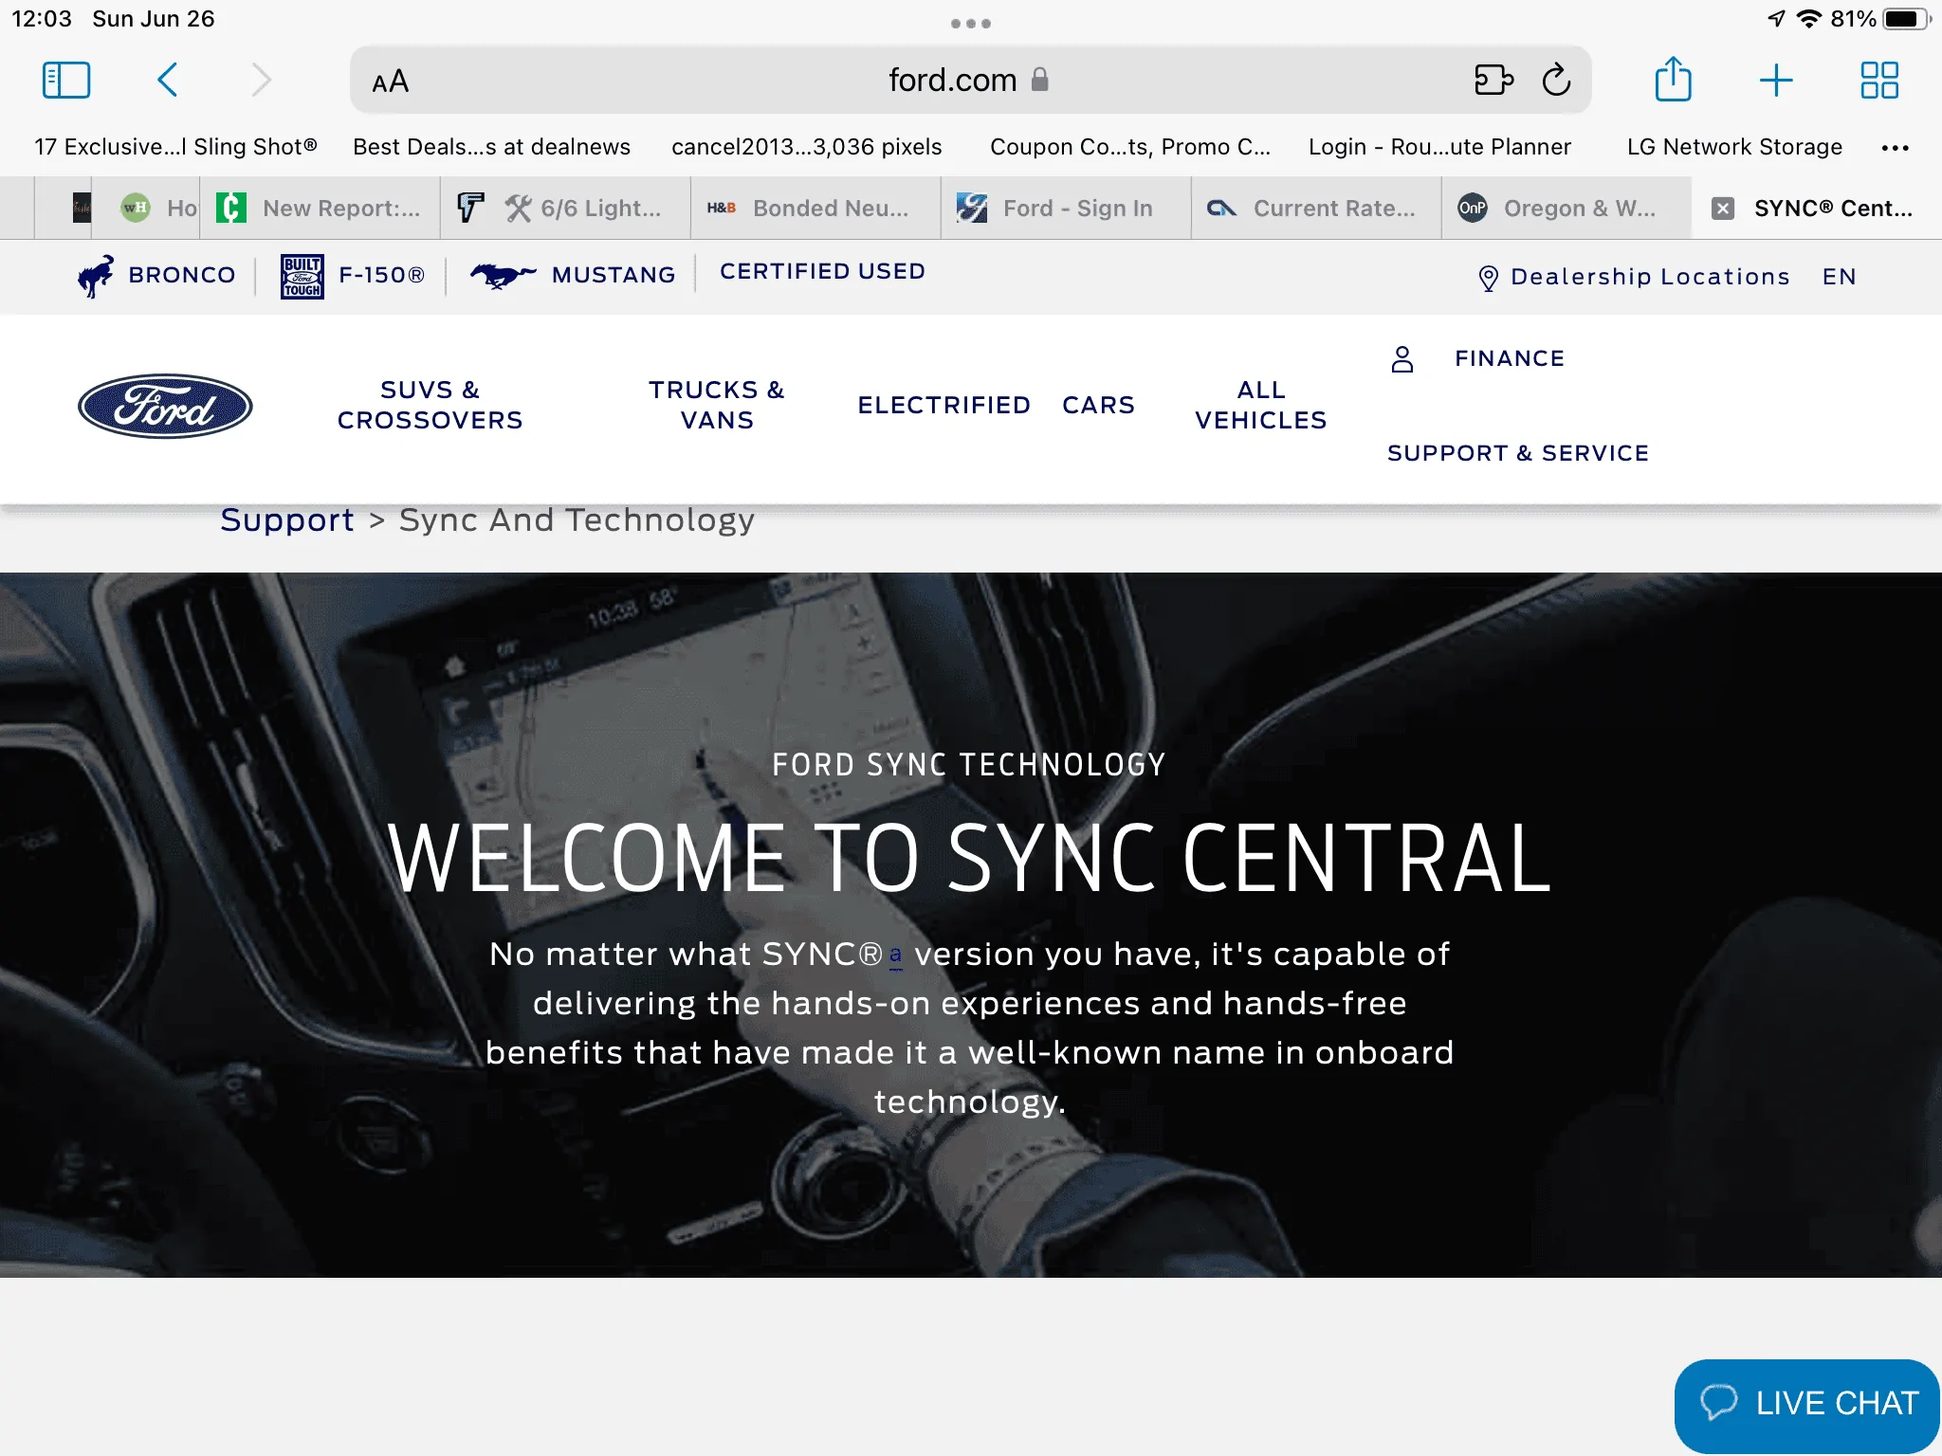Show the tab overview grid
This screenshot has width=1942, height=1456.
[1878, 81]
